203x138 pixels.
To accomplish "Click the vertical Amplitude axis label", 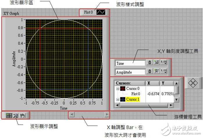I will click(14, 59).
